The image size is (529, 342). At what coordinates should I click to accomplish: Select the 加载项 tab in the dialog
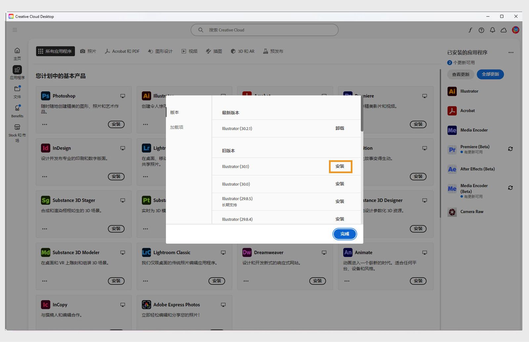pos(178,127)
